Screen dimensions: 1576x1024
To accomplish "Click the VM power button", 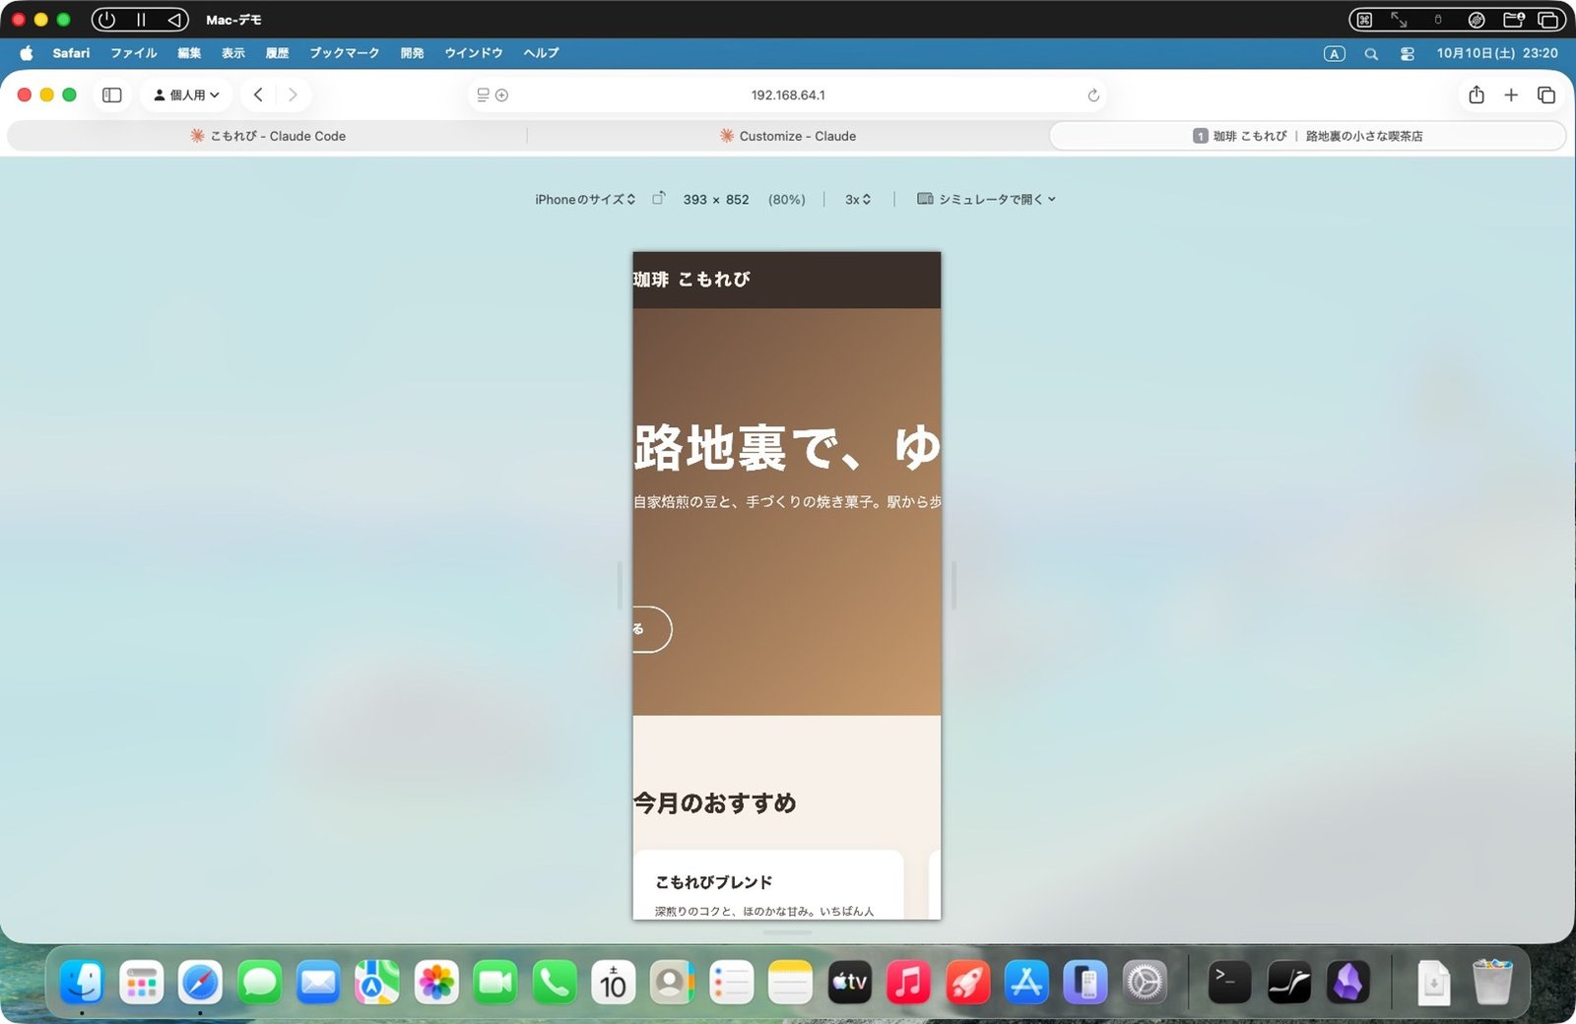I will pos(106,20).
